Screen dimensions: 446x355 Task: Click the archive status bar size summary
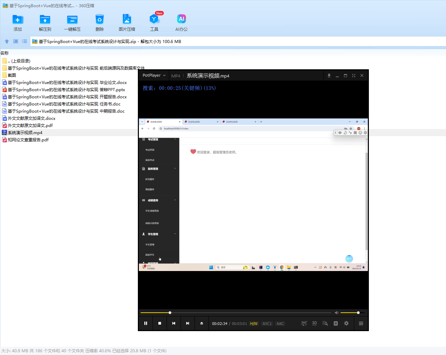(x=84, y=351)
